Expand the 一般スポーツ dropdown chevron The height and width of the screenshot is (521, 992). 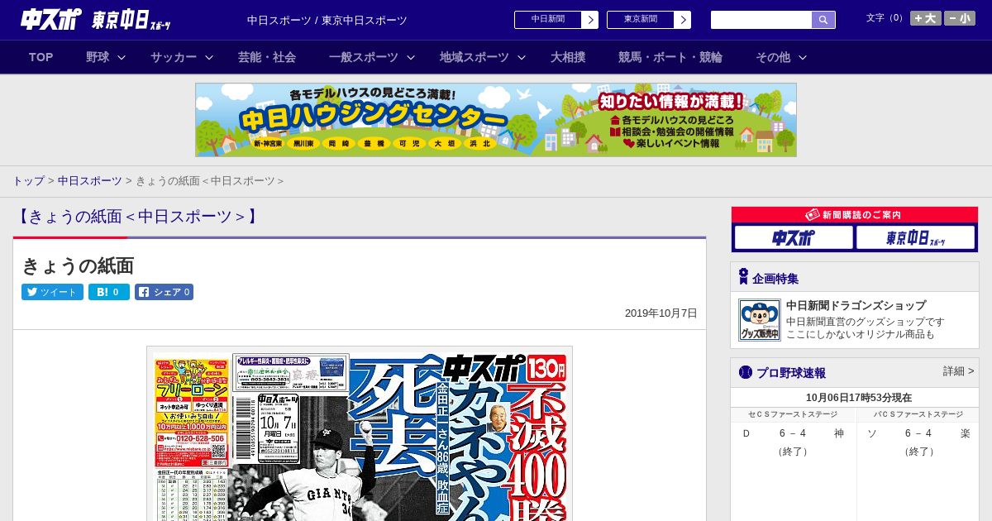(x=411, y=57)
